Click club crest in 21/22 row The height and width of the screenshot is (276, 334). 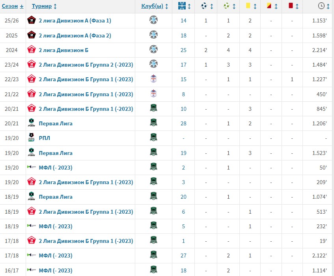click(153, 93)
